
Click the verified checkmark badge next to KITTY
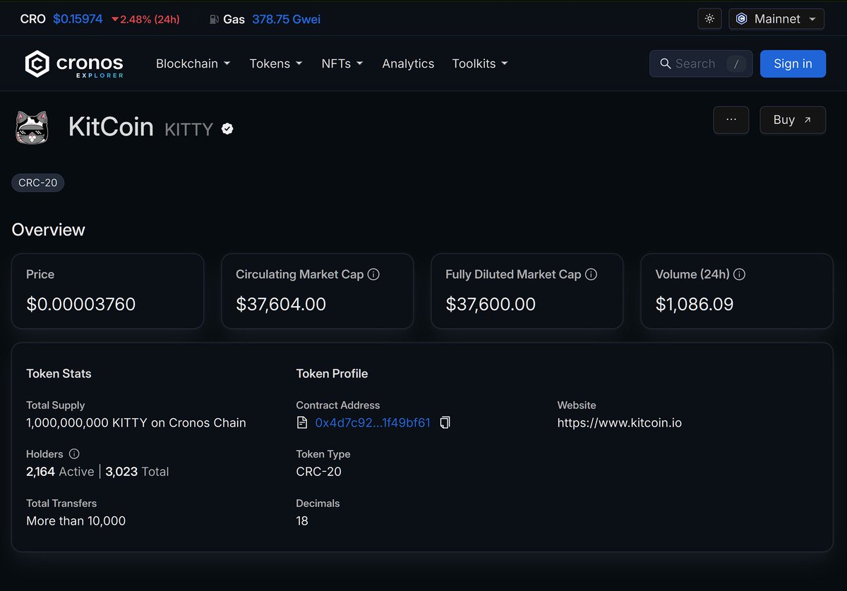[x=227, y=128]
